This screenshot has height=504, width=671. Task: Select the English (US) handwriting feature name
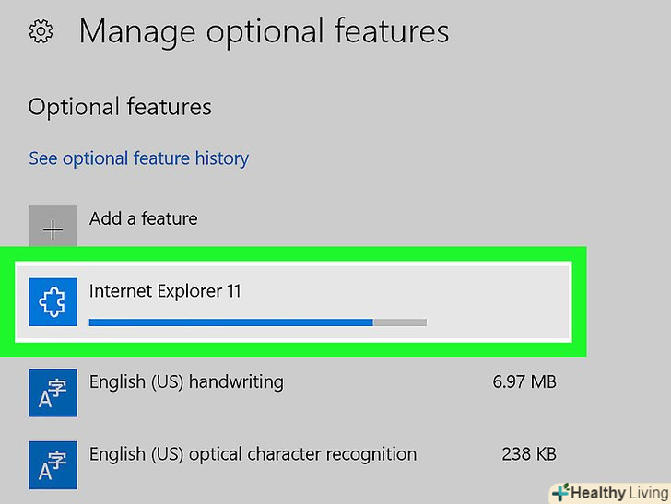pyautogui.click(x=186, y=381)
